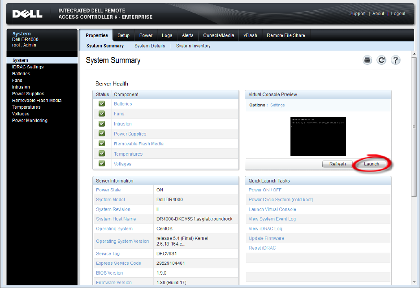This screenshot has width=420, height=288.
Task: Click the About link in header
Action: [x=378, y=13]
